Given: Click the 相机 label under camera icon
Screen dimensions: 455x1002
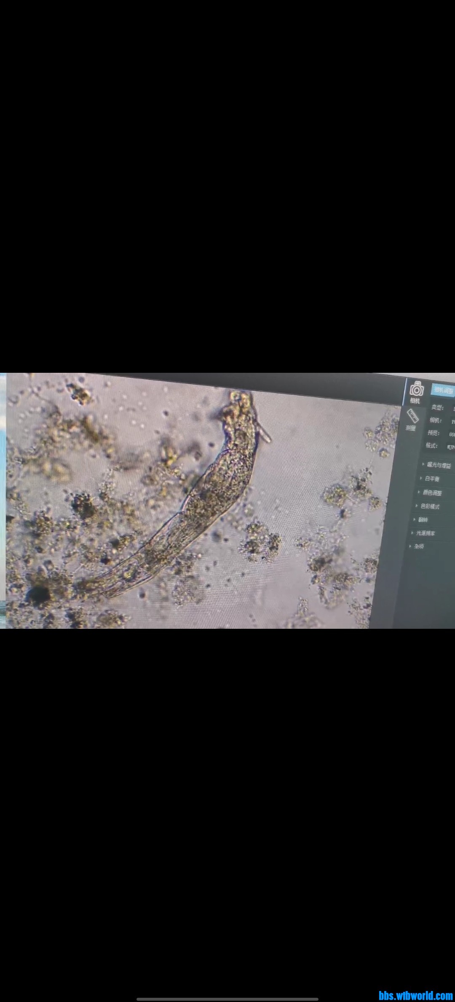Looking at the screenshot, I should [415, 401].
